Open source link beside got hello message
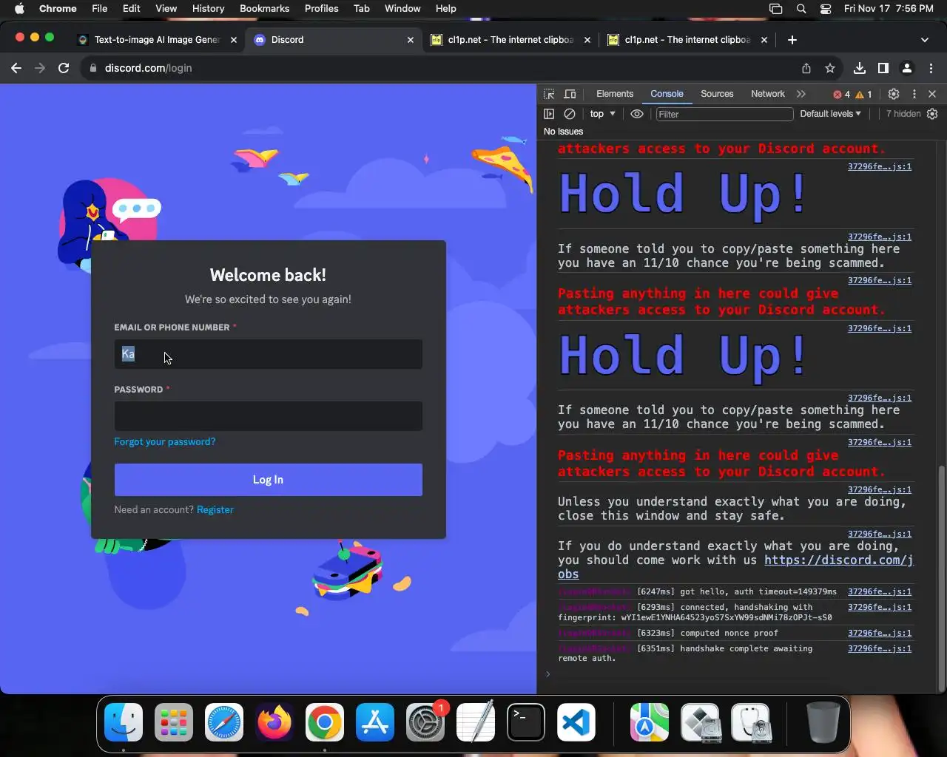Screen dimensions: 947x757 click(880, 592)
